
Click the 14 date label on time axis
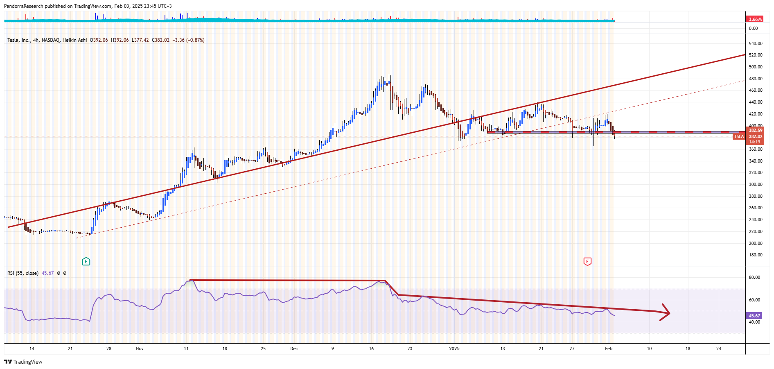(x=32, y=349)
